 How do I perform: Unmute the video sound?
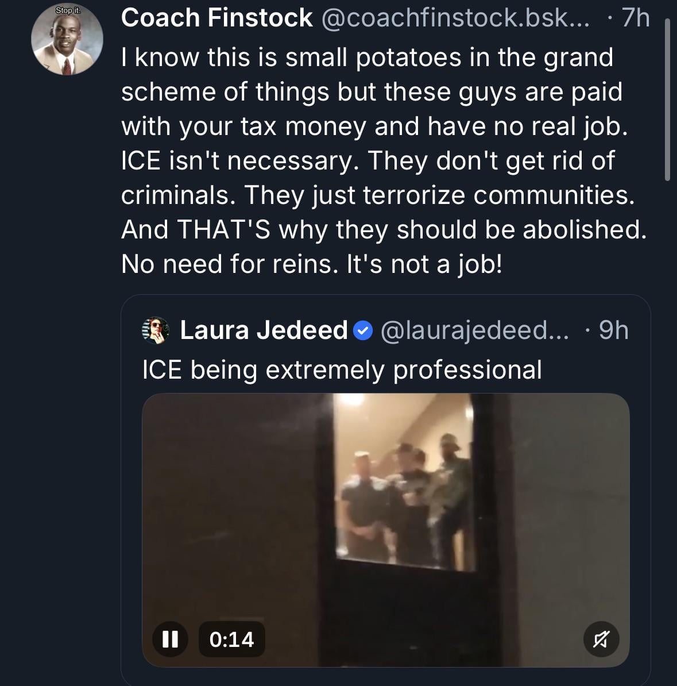click(601, 639)
